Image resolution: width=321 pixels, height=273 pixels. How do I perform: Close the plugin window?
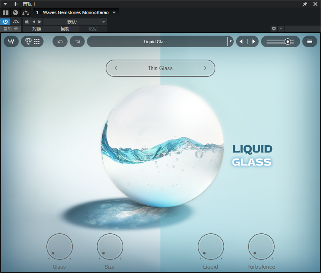point(315,4)
